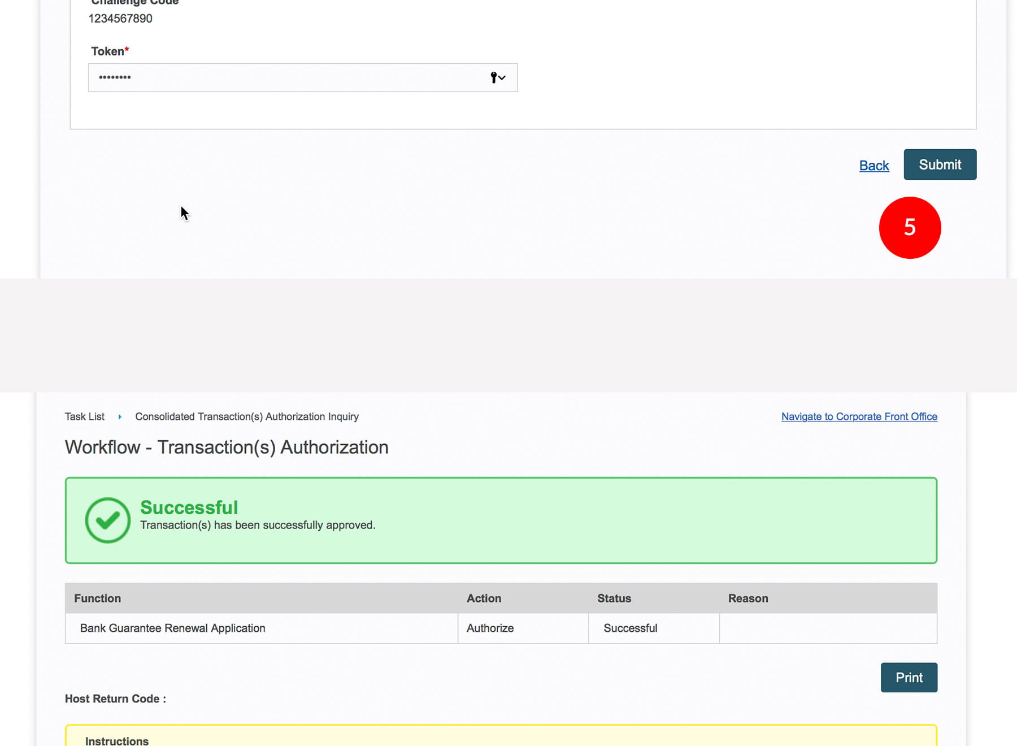Expand the password autofill chevron
This screenshot has width=1017, height=746.
(x=502, y=77)
